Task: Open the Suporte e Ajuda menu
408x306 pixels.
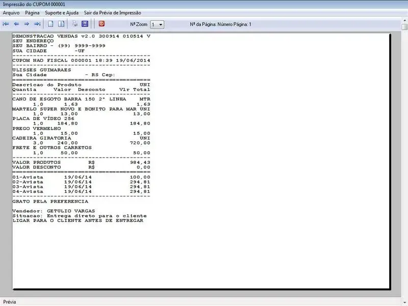Action: tap(62, 12)
